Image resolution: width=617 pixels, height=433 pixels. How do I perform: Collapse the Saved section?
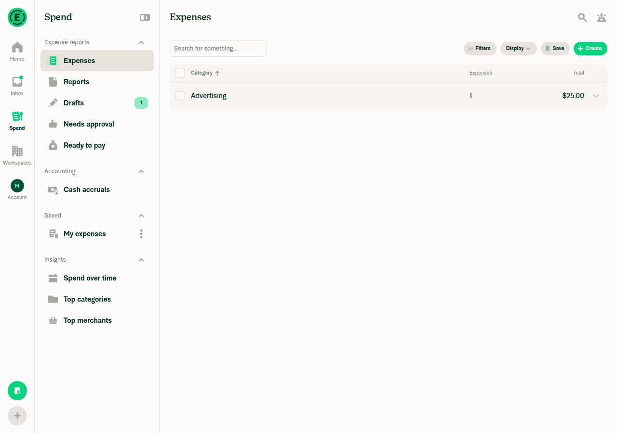141,216
